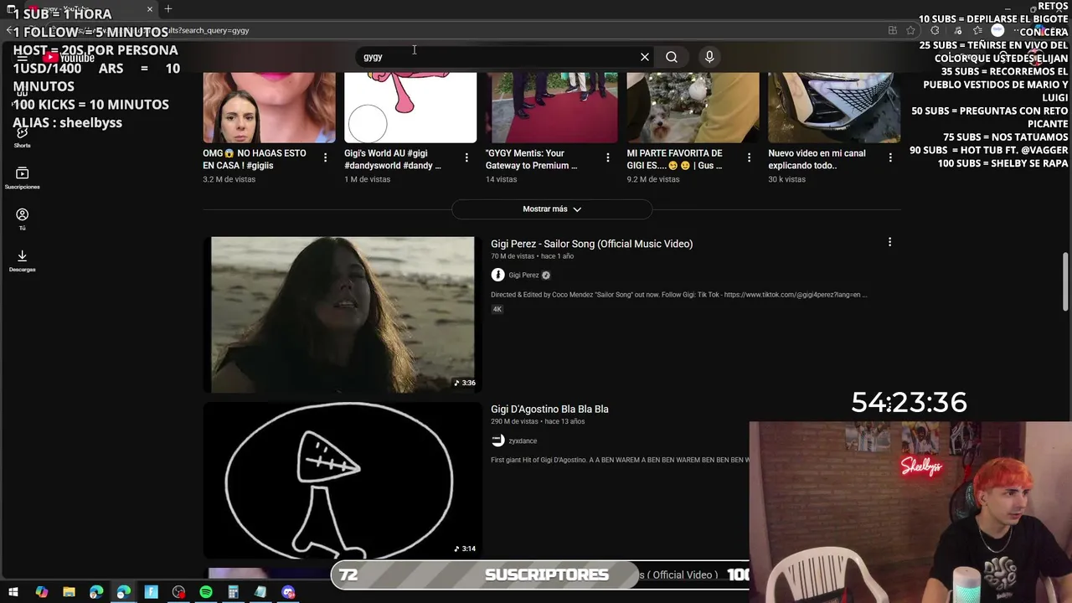Click the zyxdance channel avatar
The image size is (1072, 603).
click(497, 441)
